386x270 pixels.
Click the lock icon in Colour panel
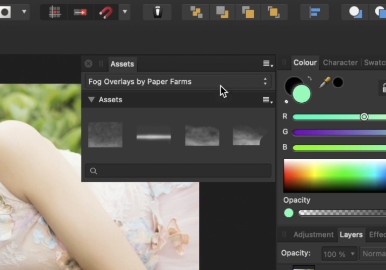[383, 88]
